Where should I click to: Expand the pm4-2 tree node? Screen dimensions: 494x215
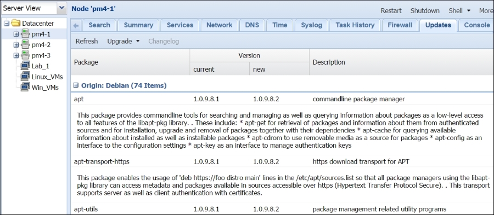[16, 45]
